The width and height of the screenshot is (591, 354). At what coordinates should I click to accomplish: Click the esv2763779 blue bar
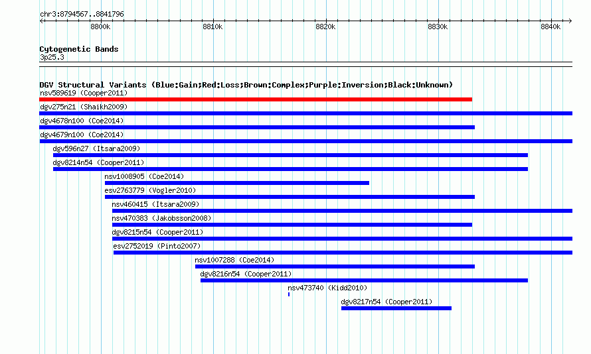290,197
